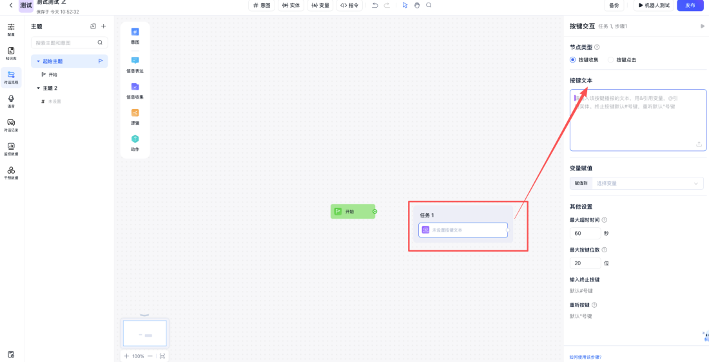Viewport: 709px width, 362px height.
Task: Open the 语音 microphone sidebar icon
Action: click(11, 99)
